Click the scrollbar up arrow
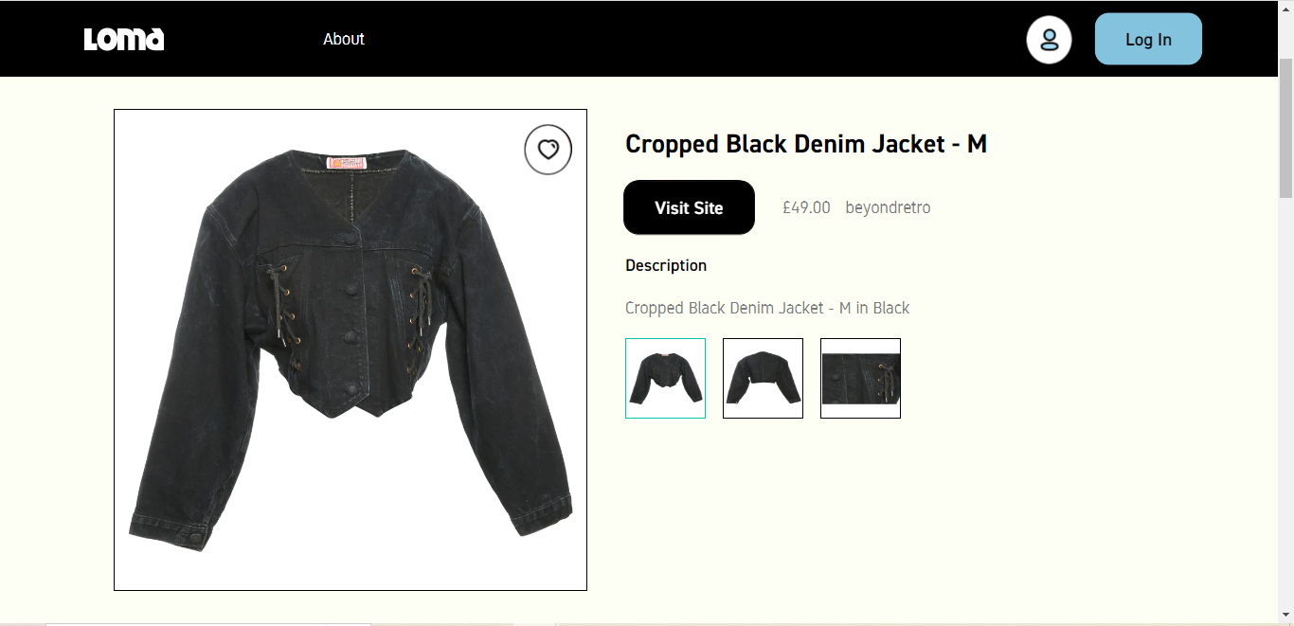 pyautogui.click(x=1285, y=8)
